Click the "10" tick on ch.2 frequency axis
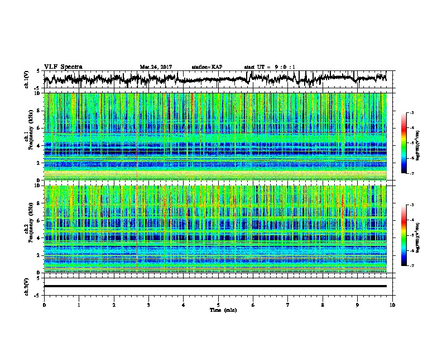 coord(37,186)
